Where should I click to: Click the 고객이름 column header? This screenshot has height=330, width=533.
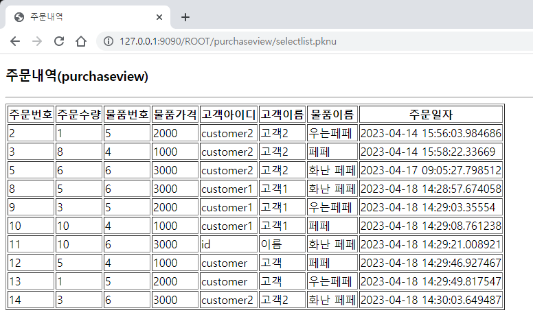[282, 115]
